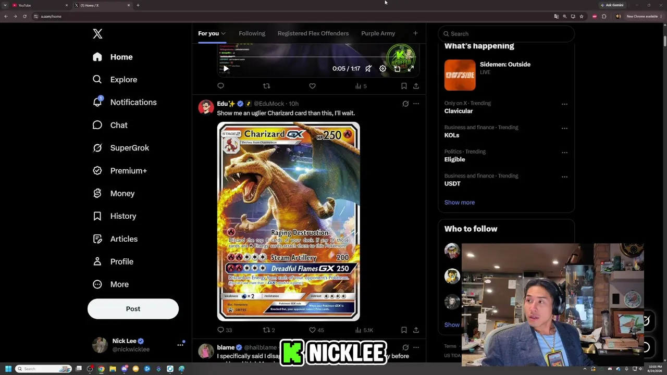Screen dimensions: 667x375
Task: Open Profile from the sidebar
Action: (x=113, y=261)
